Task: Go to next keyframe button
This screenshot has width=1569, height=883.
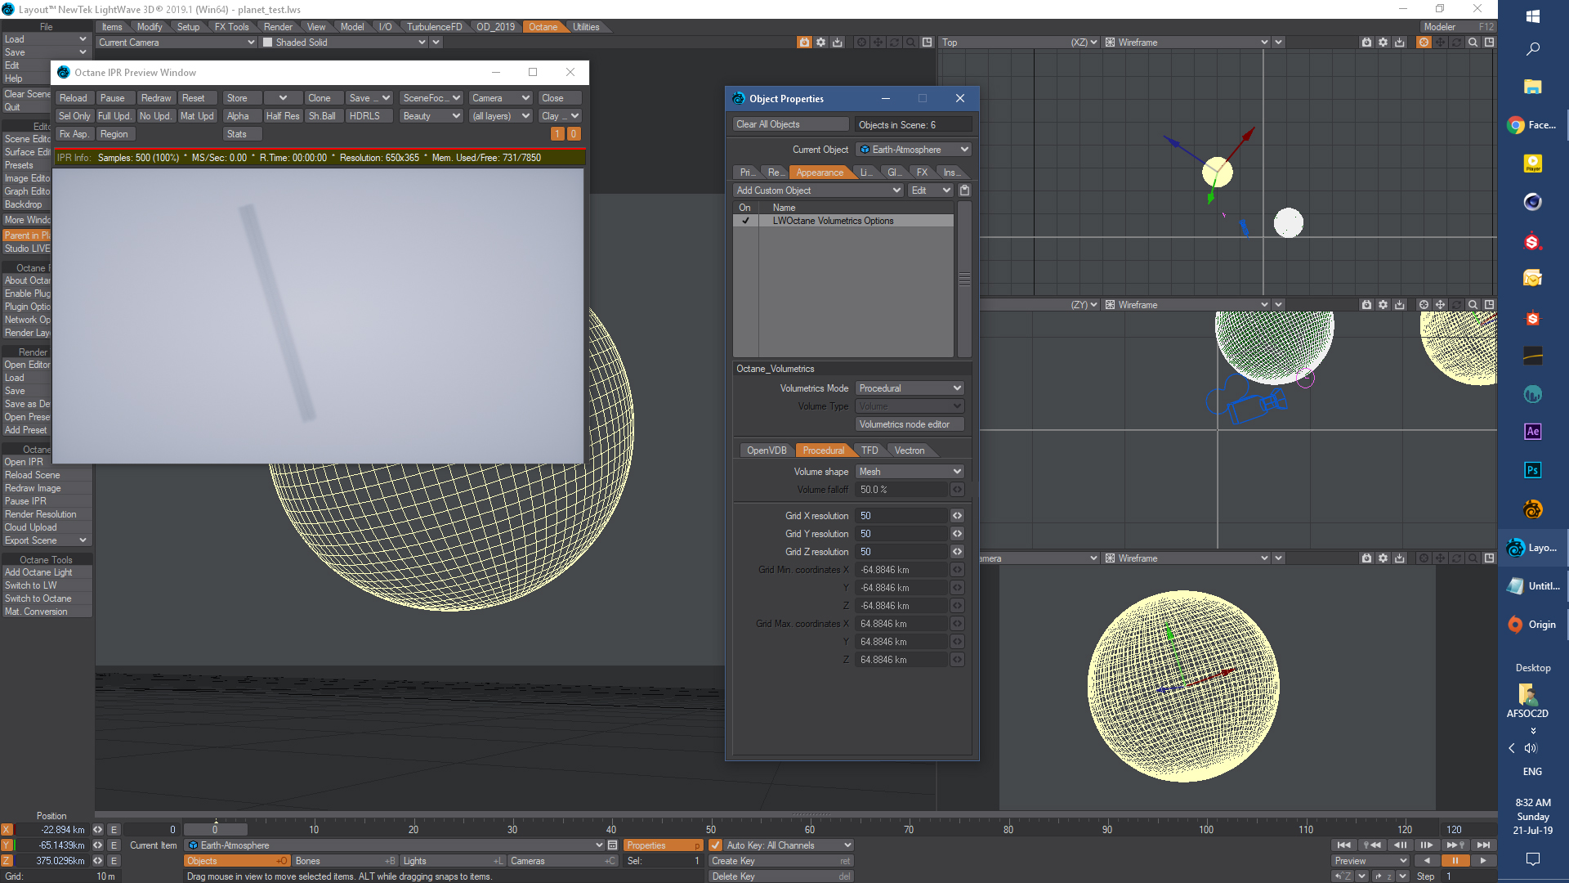Action: tap(1455, 845)
